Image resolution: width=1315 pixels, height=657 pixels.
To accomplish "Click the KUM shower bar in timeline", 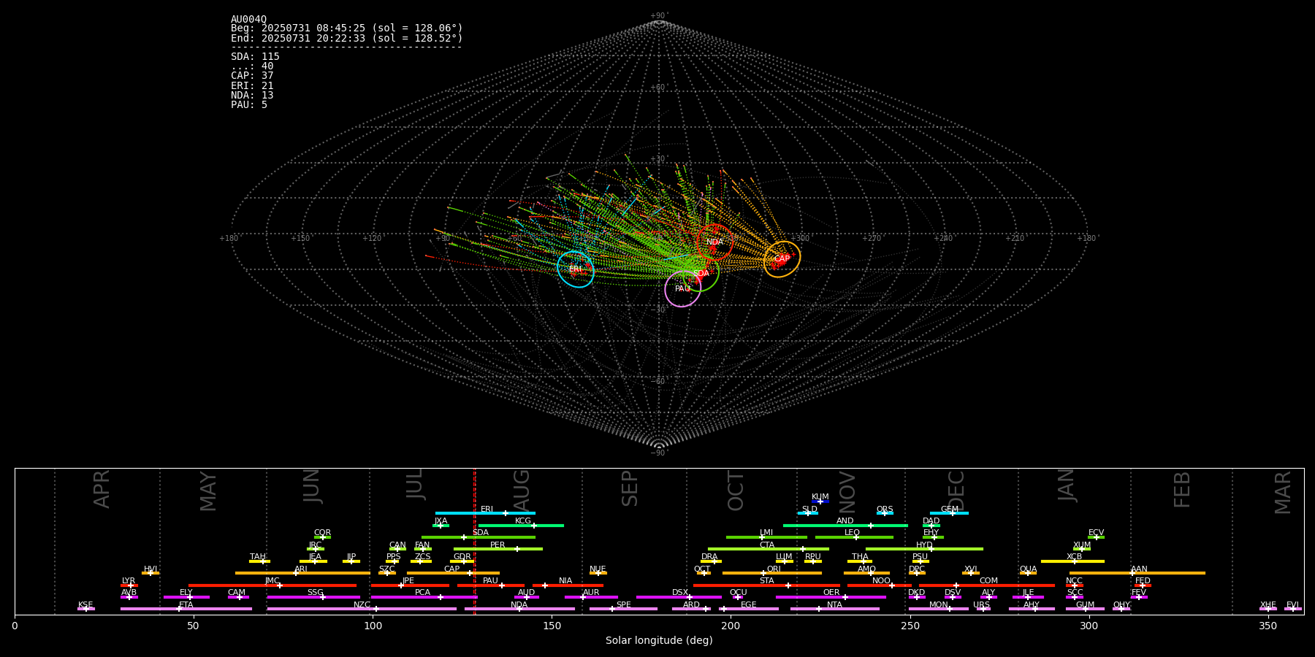I will coord(820,502).
